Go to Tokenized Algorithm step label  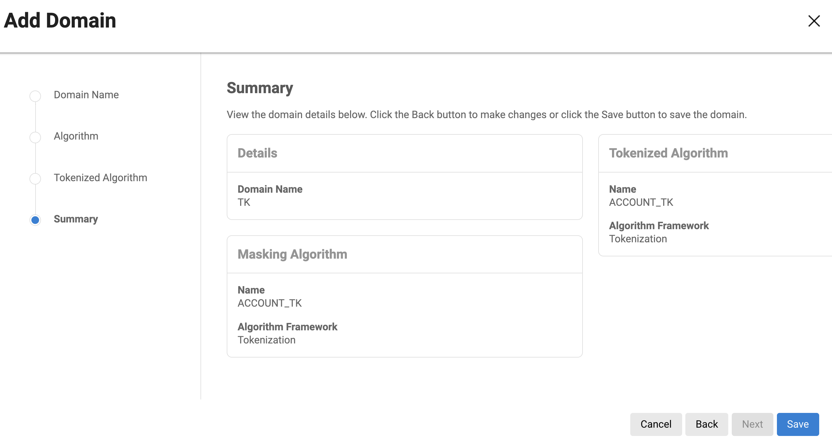pyautogui.click(x=101, y=177)
